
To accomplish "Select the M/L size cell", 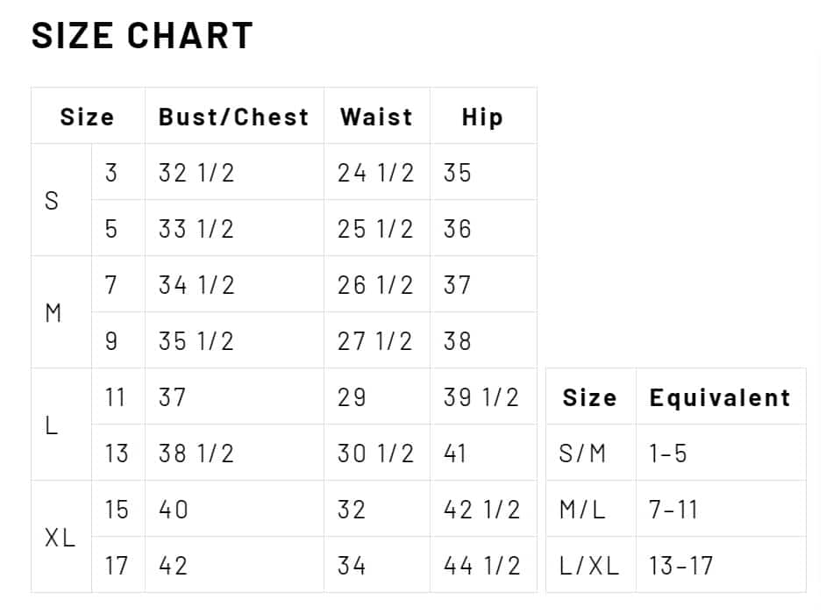I will click(582, 510).
